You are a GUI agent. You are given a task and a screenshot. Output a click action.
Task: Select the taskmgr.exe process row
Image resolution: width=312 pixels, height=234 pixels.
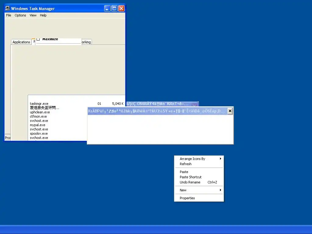coord(76,104)
